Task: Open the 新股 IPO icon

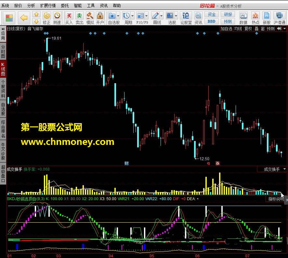Action: [267, 16]
